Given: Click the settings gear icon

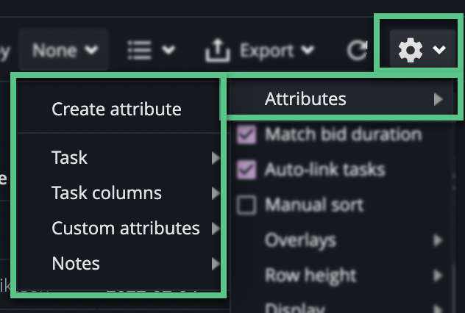Looking at the screenshot, I should click(x=410, y=50).
